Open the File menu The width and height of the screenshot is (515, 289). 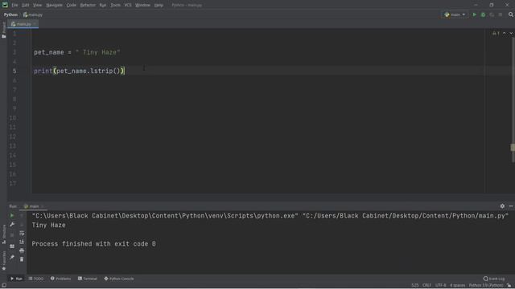point(14,6)
